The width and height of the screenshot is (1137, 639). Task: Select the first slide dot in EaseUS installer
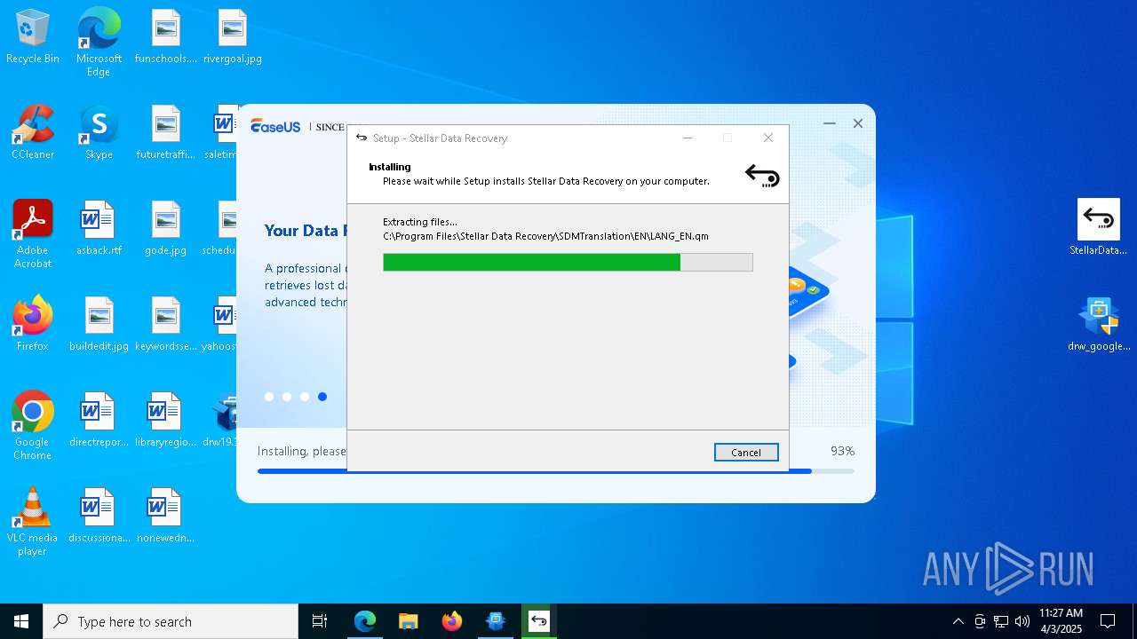pyautogui.click(x=269, y=397)
